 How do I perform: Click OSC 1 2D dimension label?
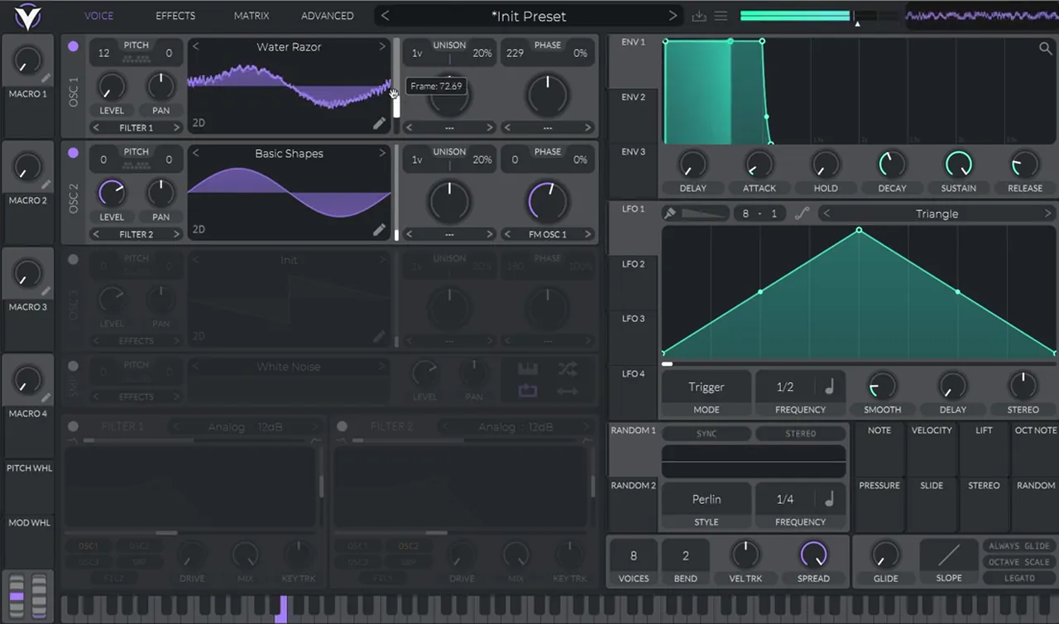pos(199,123)
